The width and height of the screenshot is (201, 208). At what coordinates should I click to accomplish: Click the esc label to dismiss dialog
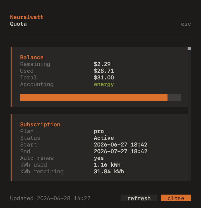186,24
